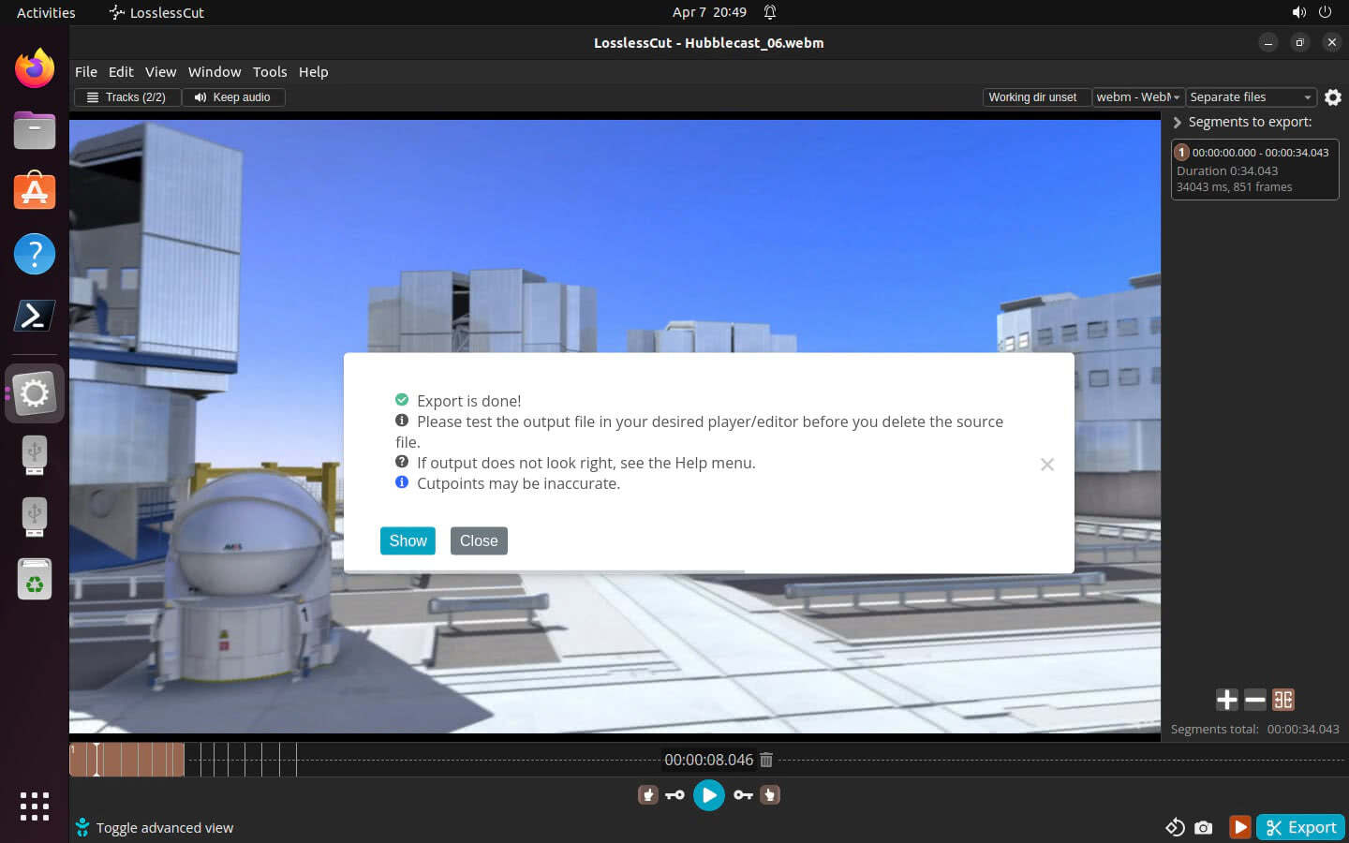Click the 00:00:08.046 timecode field

(x=708, y=760)
